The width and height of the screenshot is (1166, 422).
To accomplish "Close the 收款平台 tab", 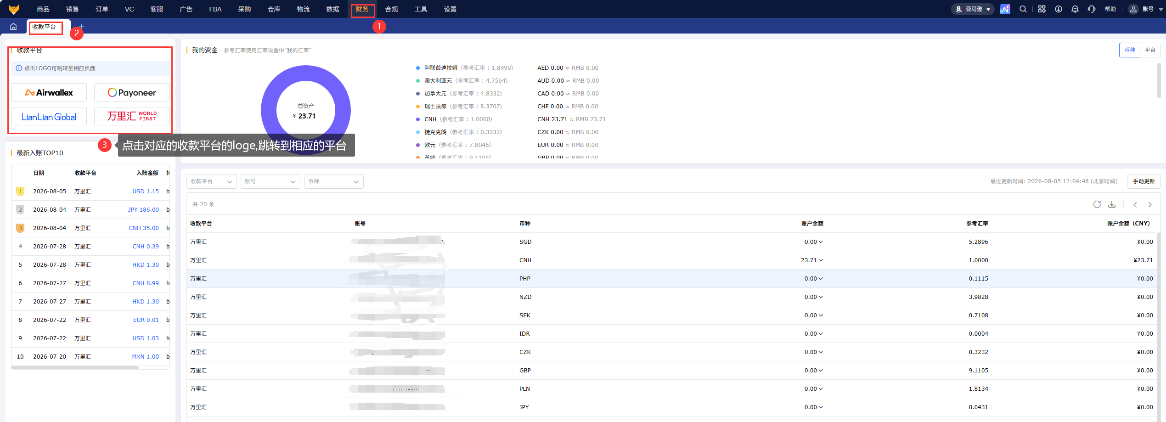I will (x=62, y=27).
